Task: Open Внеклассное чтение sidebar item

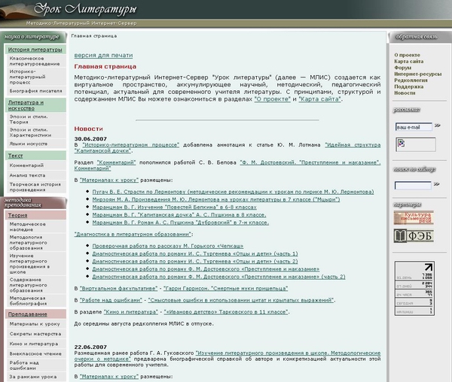Action: pos(35,354)
